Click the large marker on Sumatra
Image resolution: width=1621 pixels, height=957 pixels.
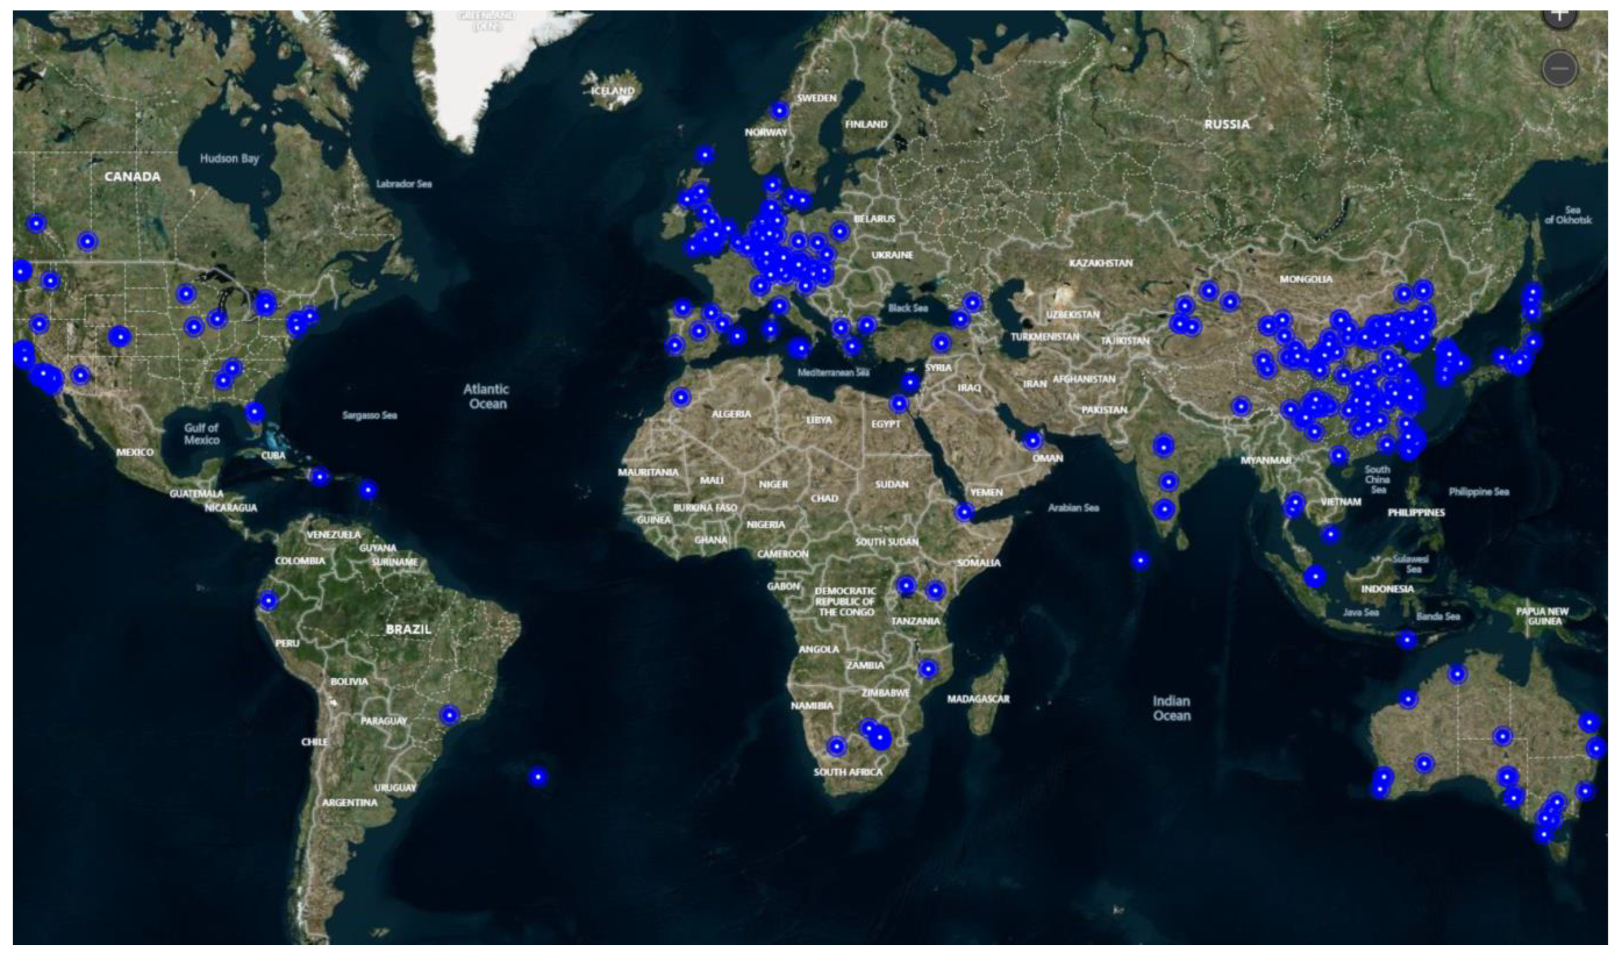click(1315, 576)
